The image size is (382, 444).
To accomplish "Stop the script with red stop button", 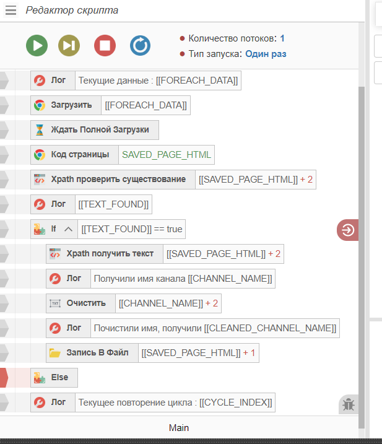I will tap(105, 46).
